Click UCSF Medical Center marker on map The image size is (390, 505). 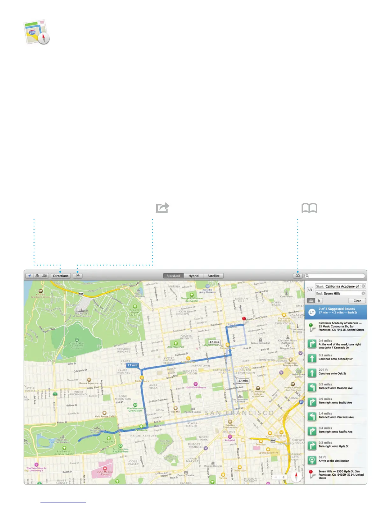[105, 468]
